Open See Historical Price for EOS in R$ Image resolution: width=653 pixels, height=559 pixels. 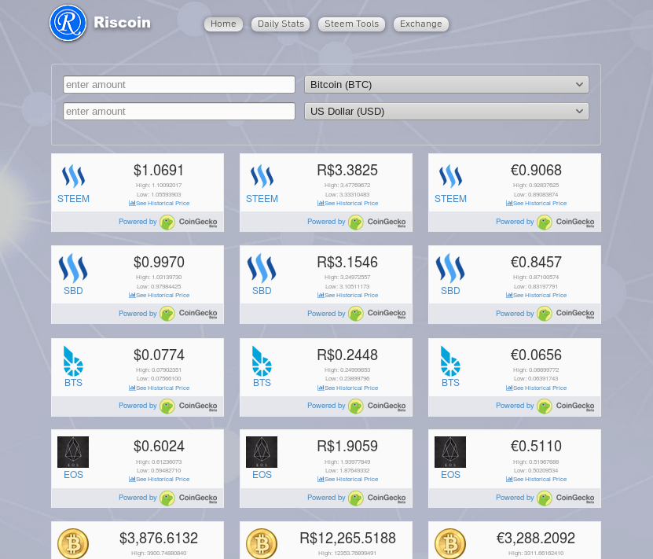point(348,480)
